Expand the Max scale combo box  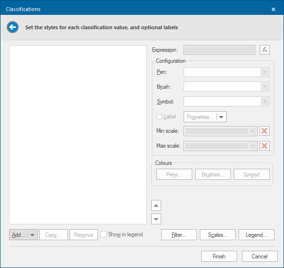point(252,146)
